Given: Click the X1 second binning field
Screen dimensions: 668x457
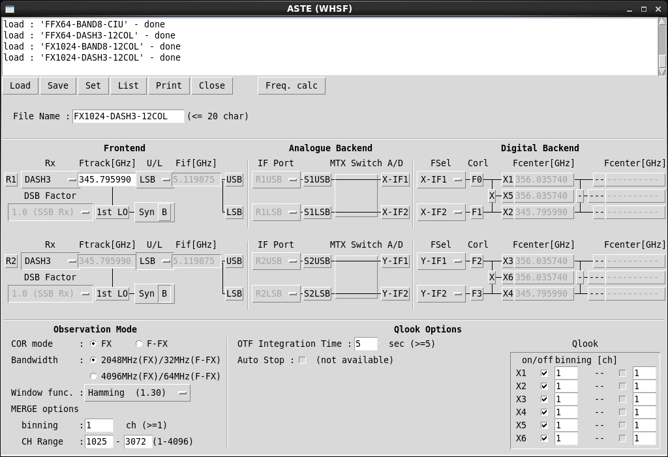Looking at the screenshot, I should tap(644, 374).
